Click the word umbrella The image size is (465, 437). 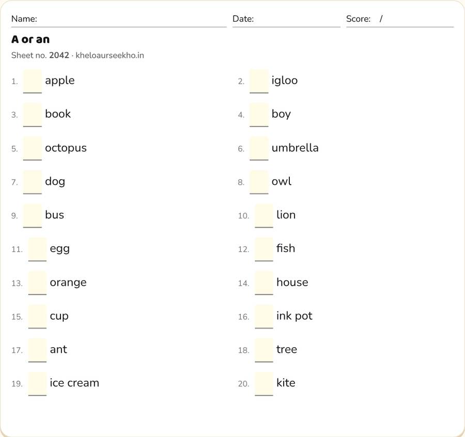pos(295,148)
